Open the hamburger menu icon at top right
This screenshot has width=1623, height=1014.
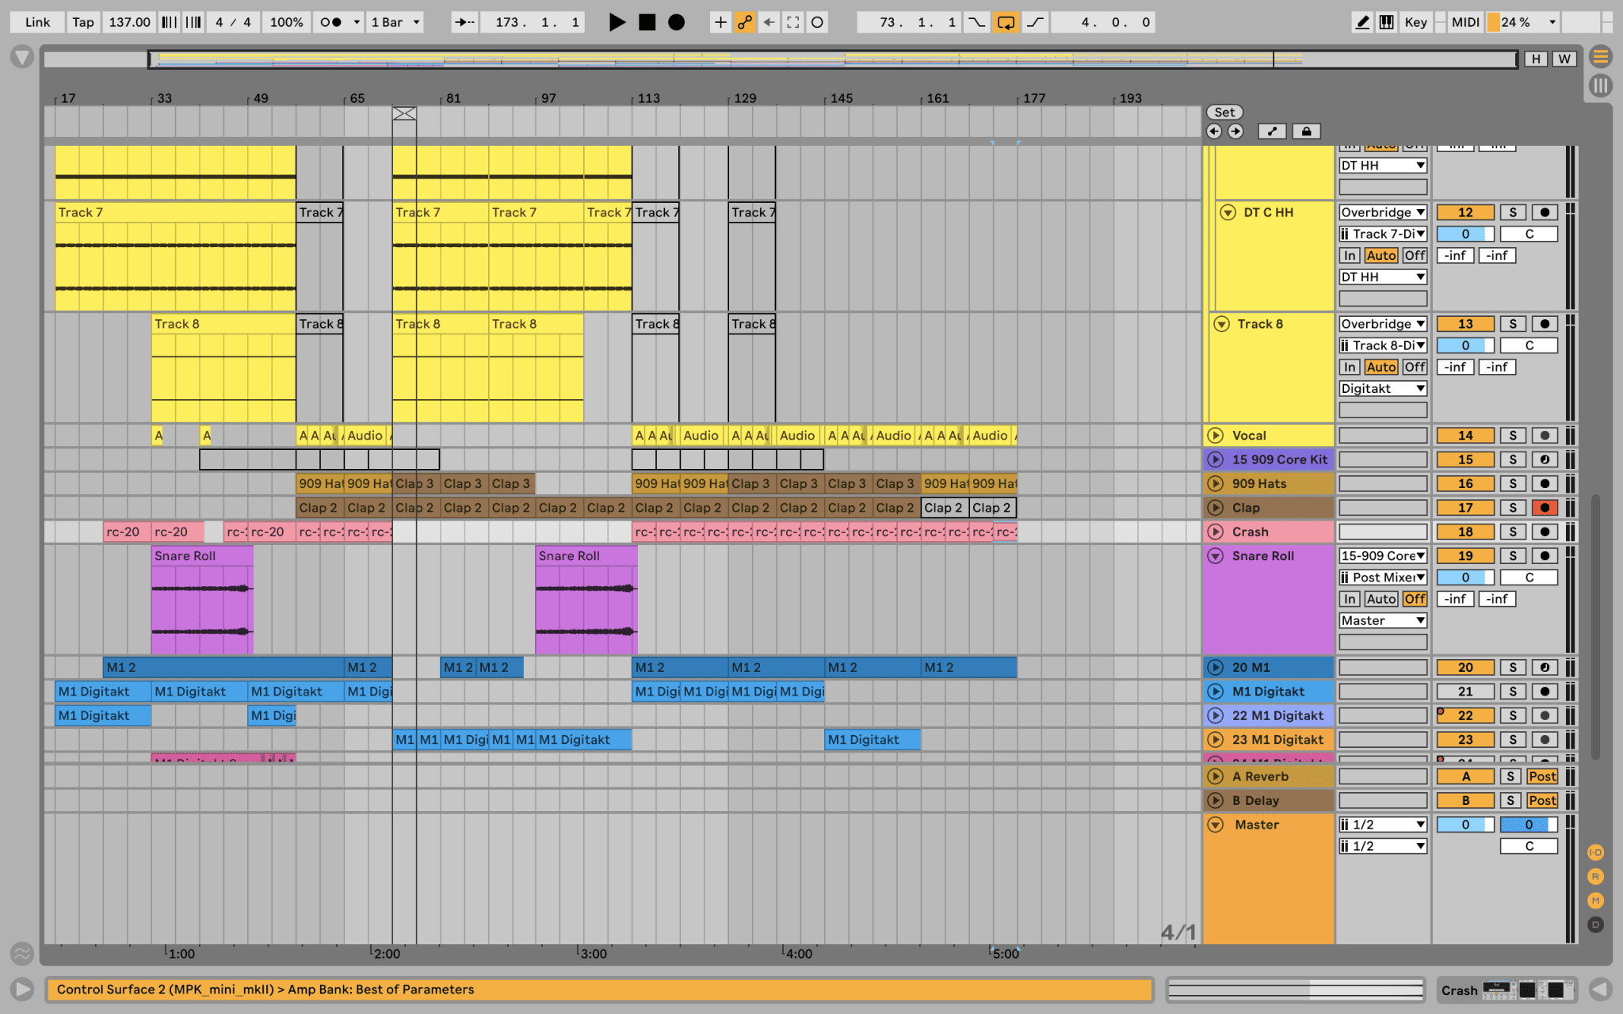(x=1600, y=56)
